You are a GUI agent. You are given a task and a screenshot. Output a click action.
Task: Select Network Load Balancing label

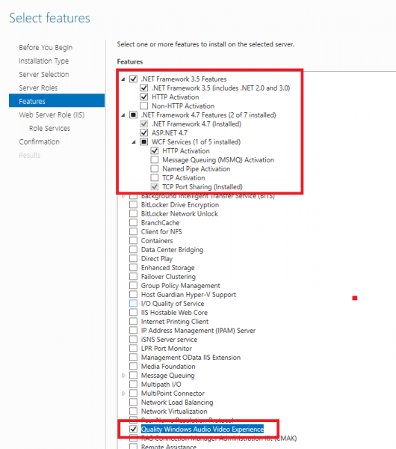click(x=177, y=402)
